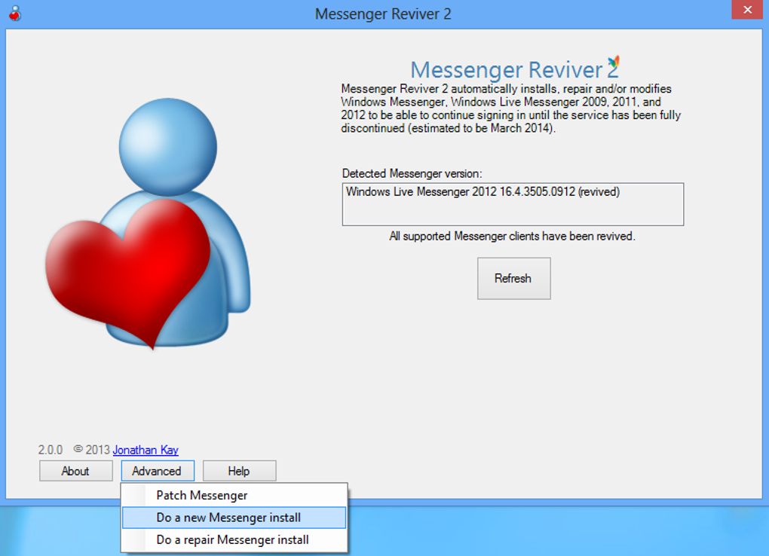Open the Advanced menu button

click(158, 471)
